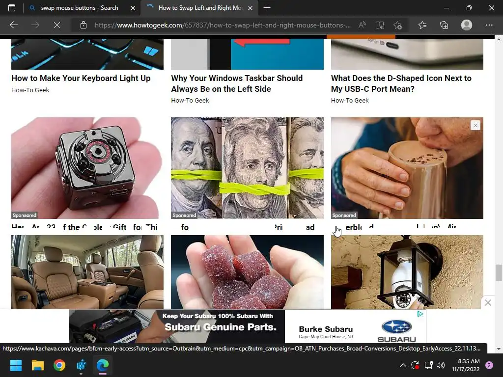Switch to Microsoft Edge on taskbar
The width and height of the screenshot is (503, 377).
[103, 365]
